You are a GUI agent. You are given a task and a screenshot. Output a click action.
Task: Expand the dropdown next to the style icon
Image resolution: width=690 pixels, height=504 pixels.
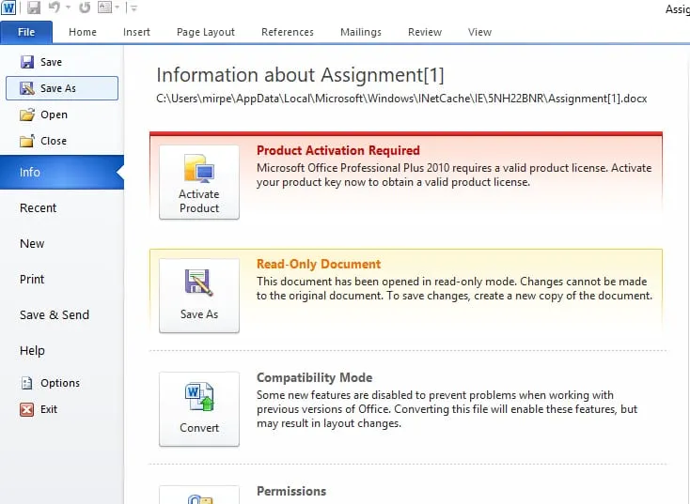click(x=118, y=8)
